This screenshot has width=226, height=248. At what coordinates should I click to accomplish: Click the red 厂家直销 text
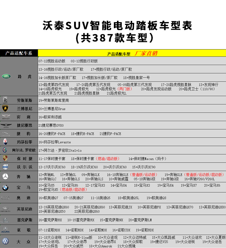[146, 53]
